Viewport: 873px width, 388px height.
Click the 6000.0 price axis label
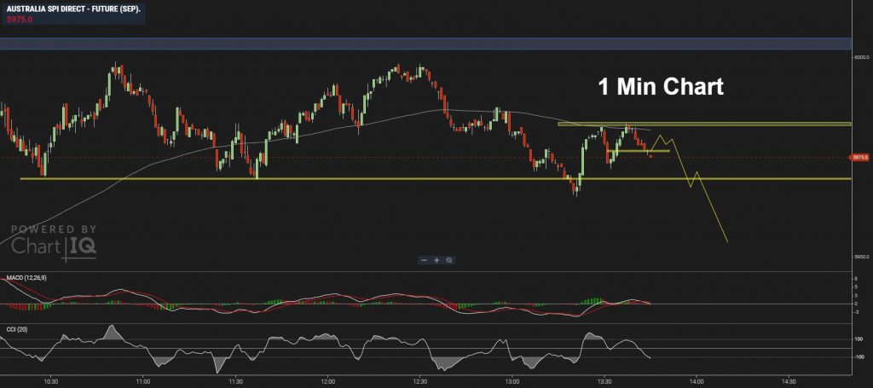point(860,57)
